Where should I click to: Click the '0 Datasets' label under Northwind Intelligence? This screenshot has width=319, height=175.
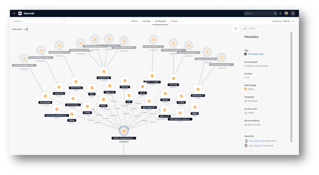coord(24,69)
